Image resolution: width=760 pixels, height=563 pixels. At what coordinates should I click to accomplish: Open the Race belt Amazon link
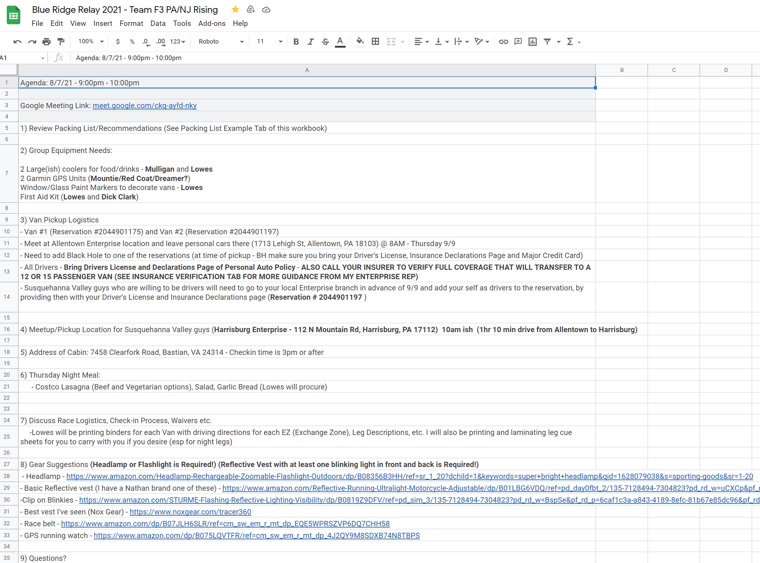click(225, 524)
